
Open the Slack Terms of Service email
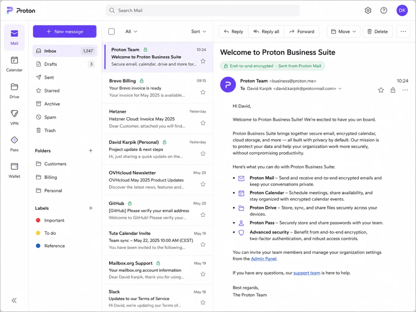pyautogui.click(x=157, y=298)
